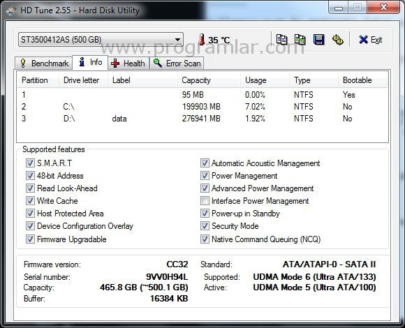Viewport: 405px width, 328px height.
Task: Toggle Advanced Power Management checkbox
Action: tap(205, 188)
